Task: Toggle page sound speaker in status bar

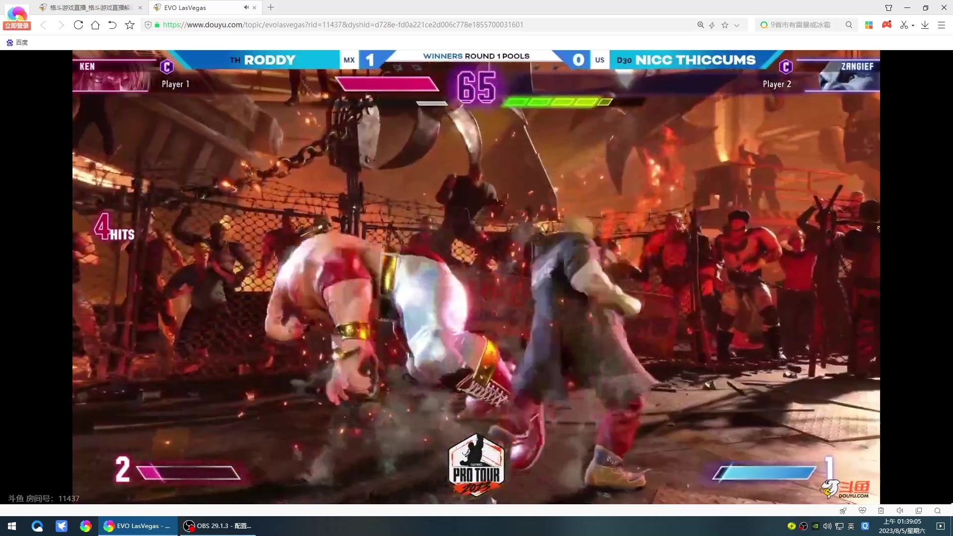Action: tap(900, 511)
